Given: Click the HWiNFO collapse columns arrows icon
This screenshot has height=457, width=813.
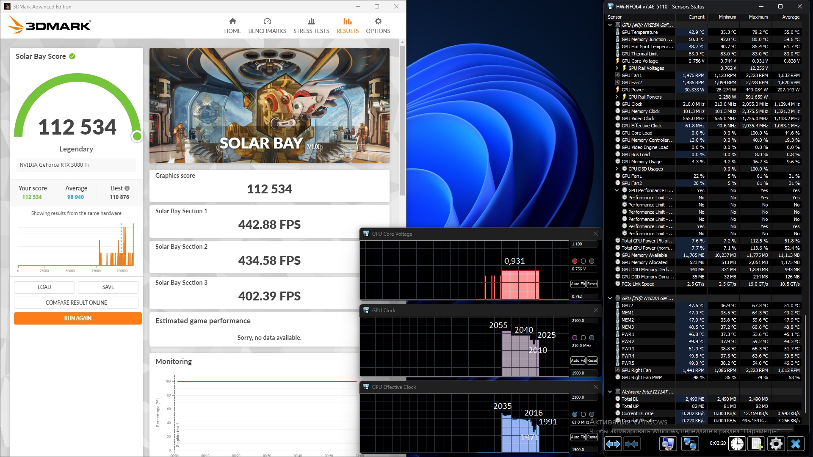Looking at the screenshot, I should [x=631, y=444].
